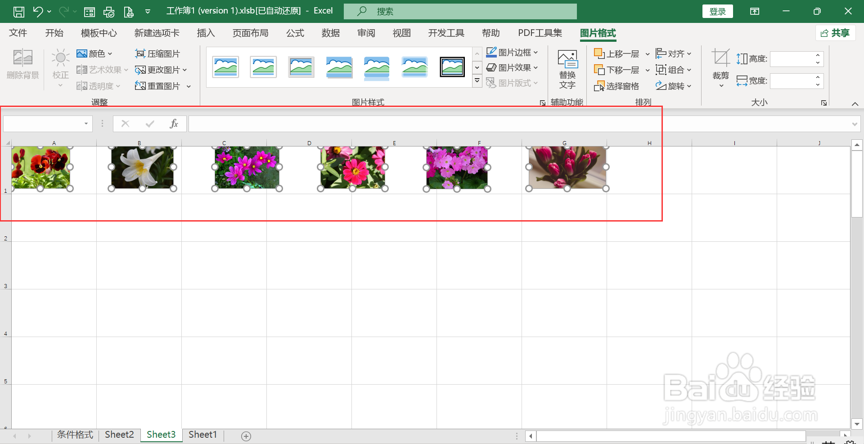Click the Save icon in quick access toolbar
Image resolution: width=864 pixels, height=444 pixels.
tap(19, 12)
